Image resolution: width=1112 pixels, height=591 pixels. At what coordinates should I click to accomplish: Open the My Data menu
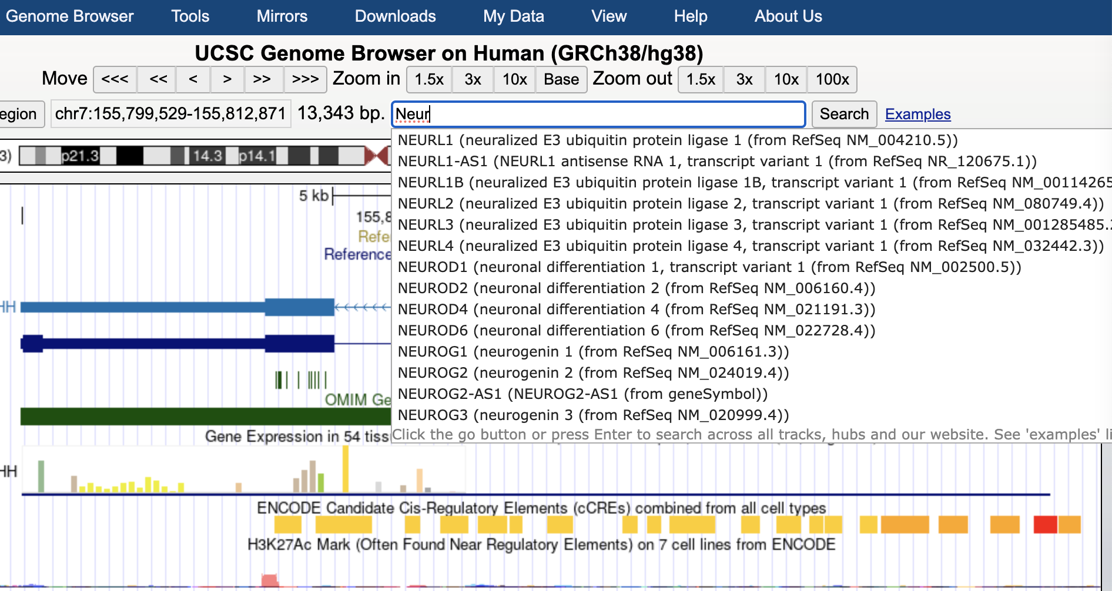click(x=513, y=16)
